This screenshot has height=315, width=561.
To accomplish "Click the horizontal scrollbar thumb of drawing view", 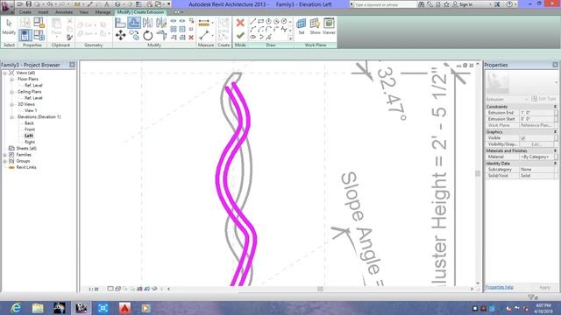I will 320,289.
